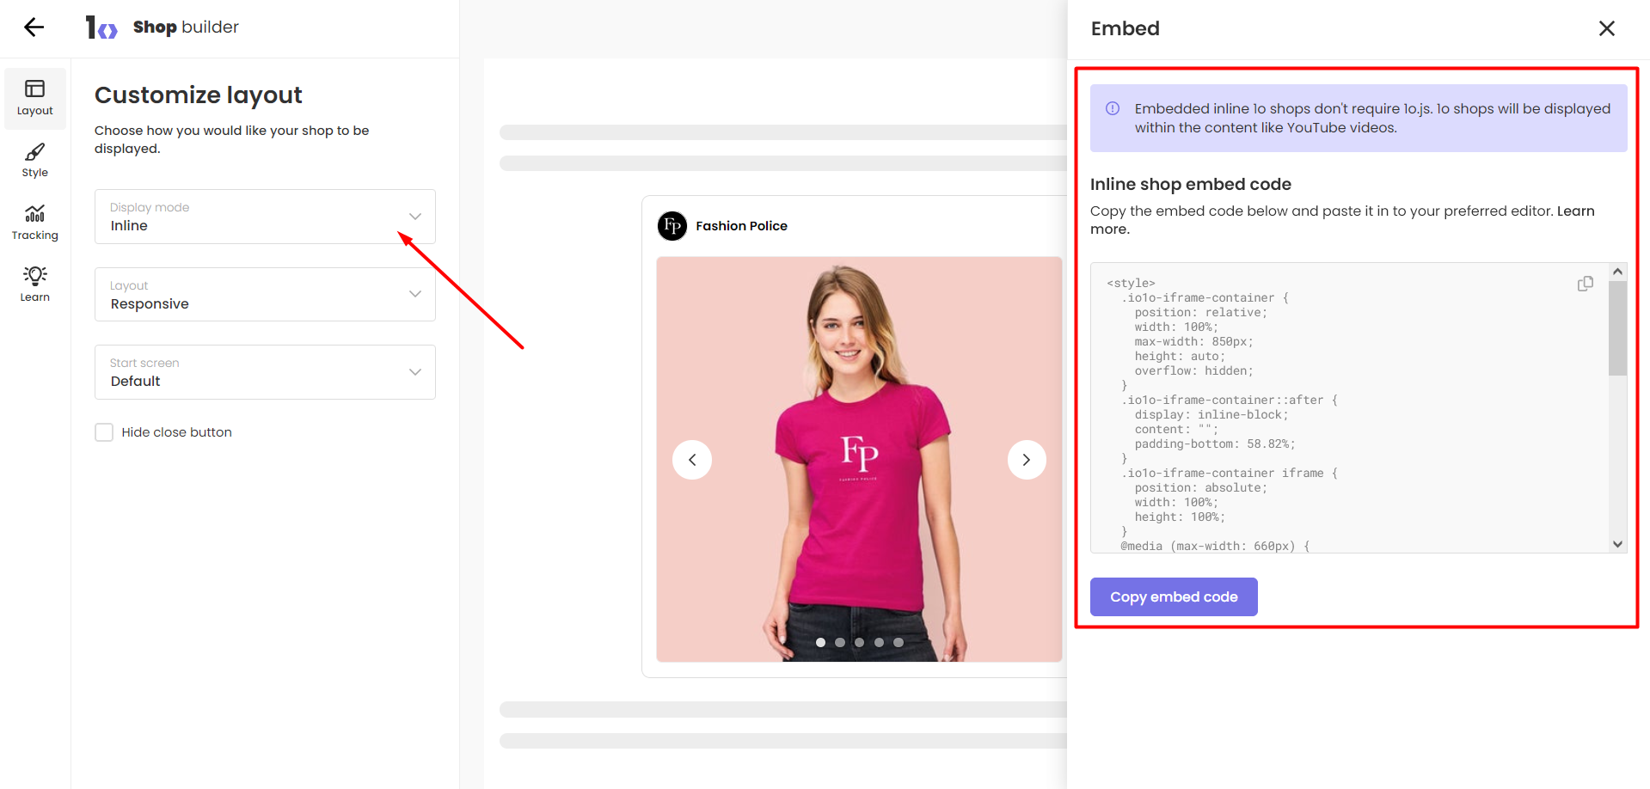This screenshot has height=789, width=1650.
Task: Open the Layout sidebar tab
Action: [35, 98]
